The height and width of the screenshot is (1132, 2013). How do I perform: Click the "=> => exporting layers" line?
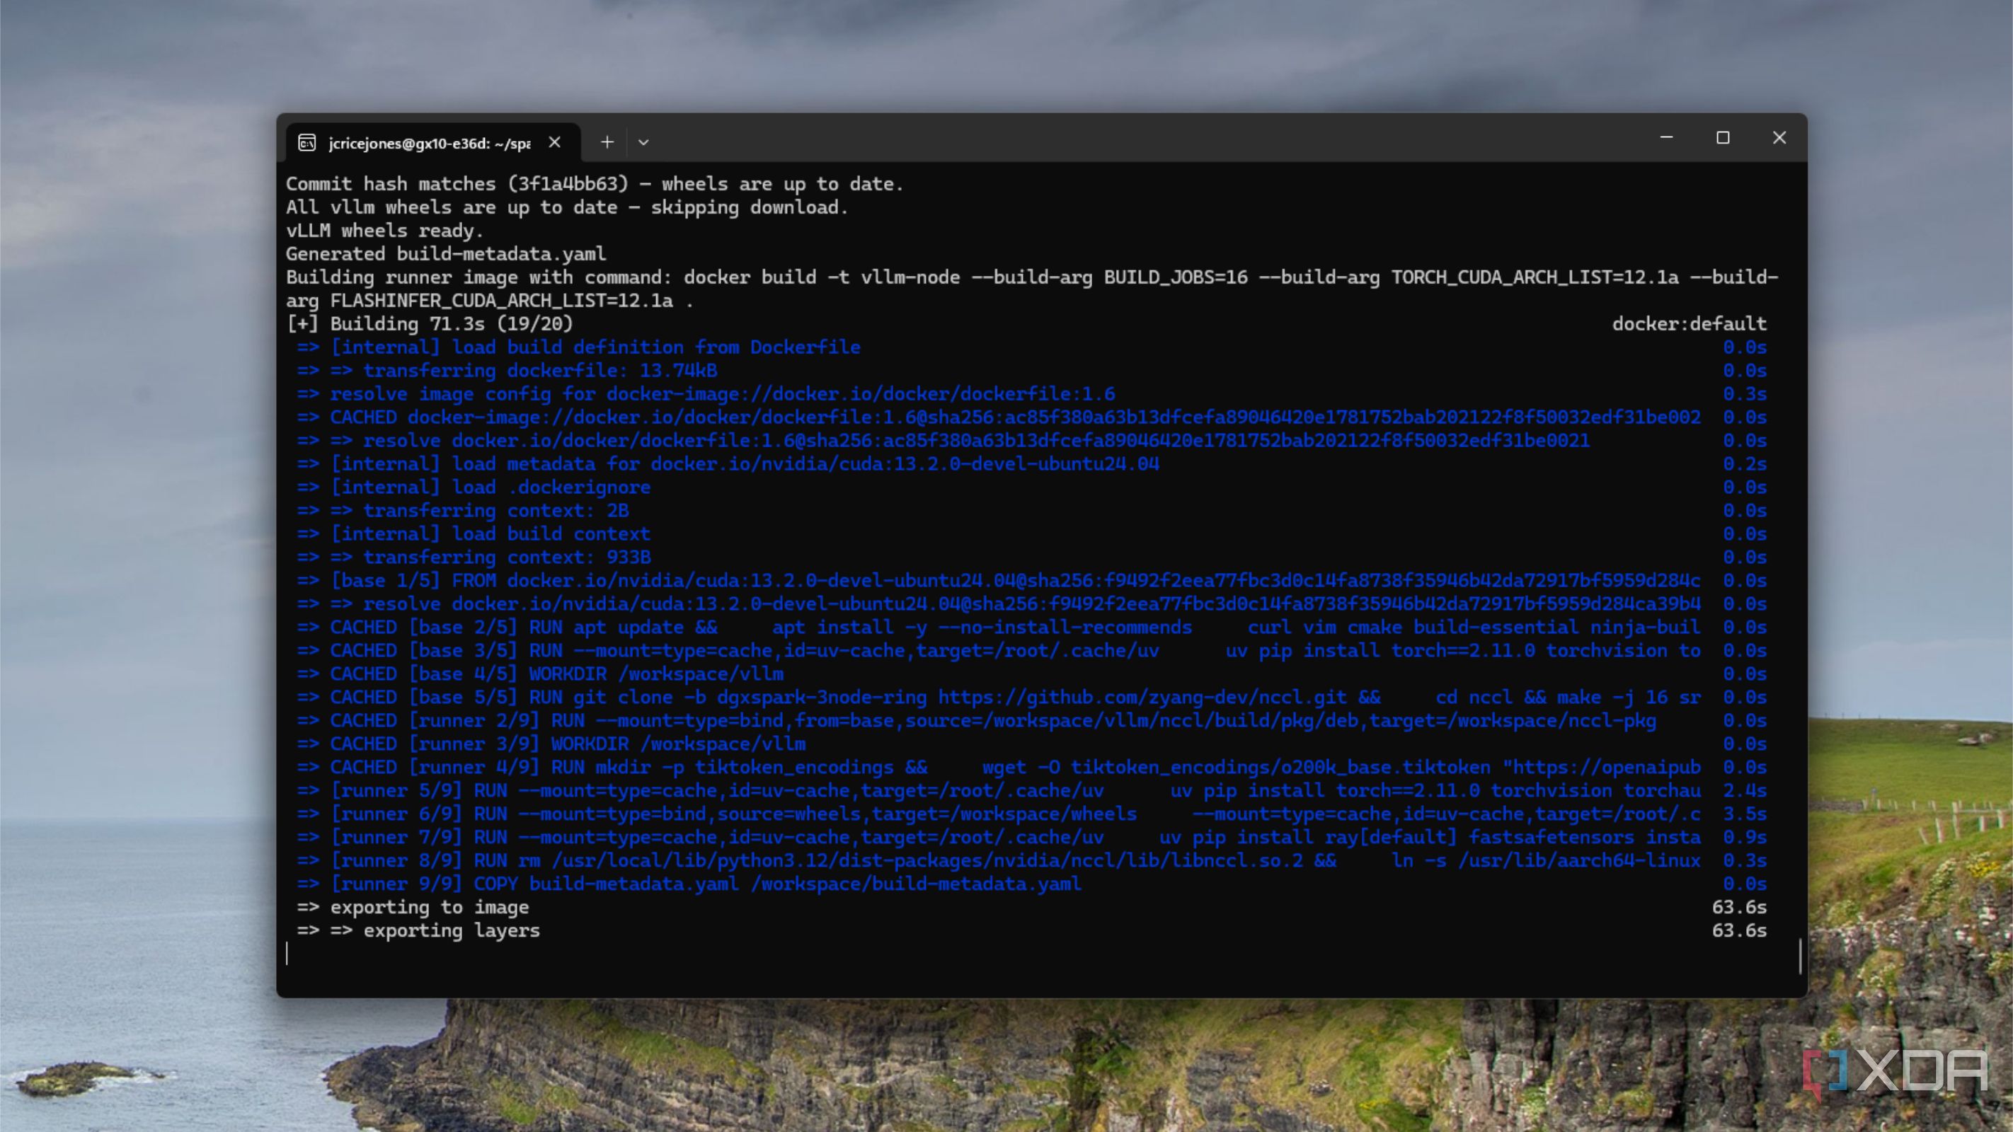click(418, 931)
